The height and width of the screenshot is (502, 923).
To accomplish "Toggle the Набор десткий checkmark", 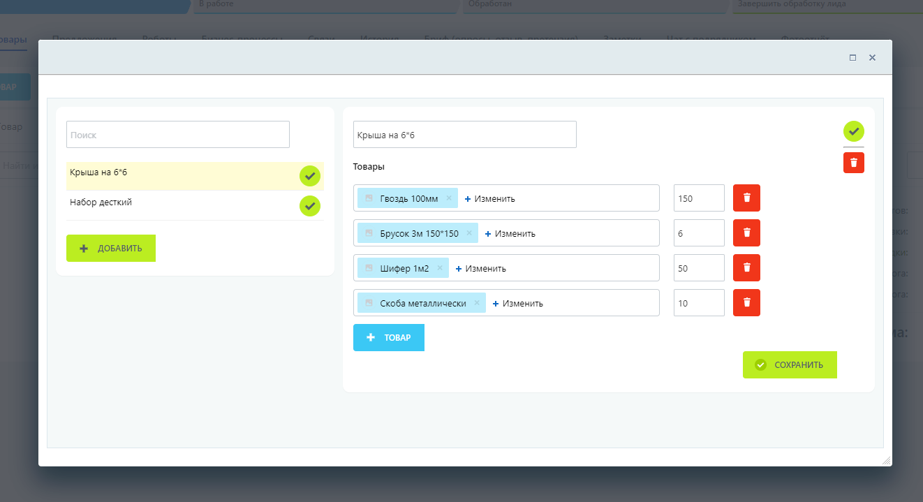I will tap(310, 206).
